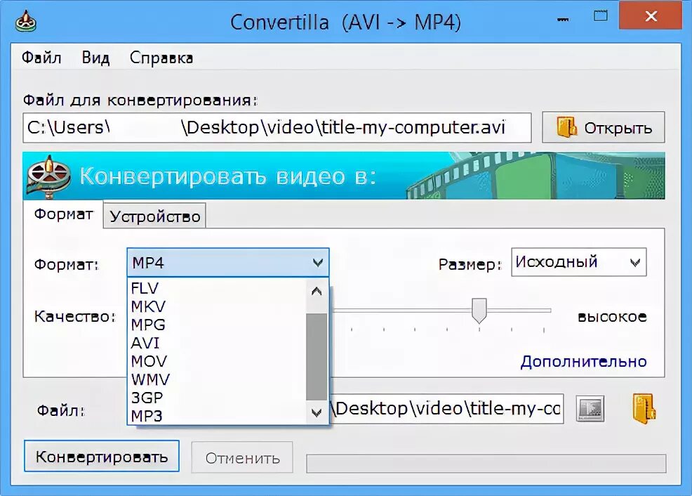Image resolution: width=692 pixels, height=496 pixels.
Task: Click the 'Файл для конвертирования:' label
Action: click(x=140, y=100)
